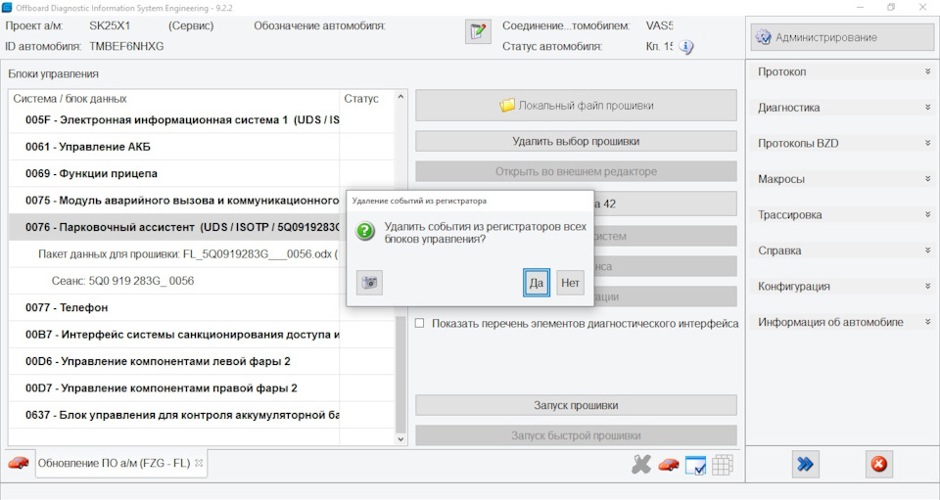Screen dimensions: 940x500
Task: Expand the Справка section
Action: point(842,250)
